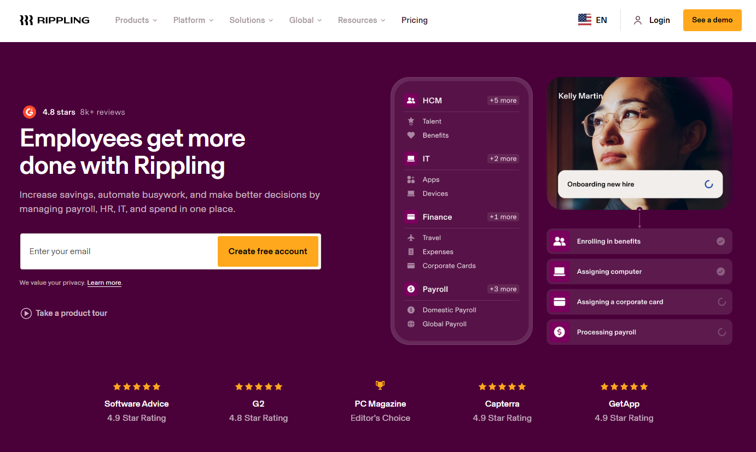Viewport: 756px width, 452px height.
Task: Click the Payroll dollar icon
Action: pos(411,289)
